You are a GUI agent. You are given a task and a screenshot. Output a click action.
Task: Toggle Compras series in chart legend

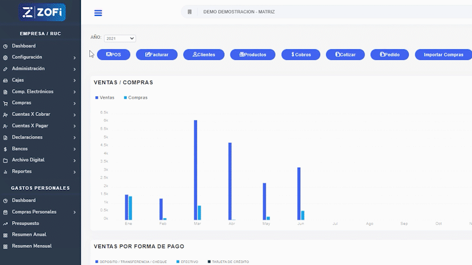tap(135, 98)
